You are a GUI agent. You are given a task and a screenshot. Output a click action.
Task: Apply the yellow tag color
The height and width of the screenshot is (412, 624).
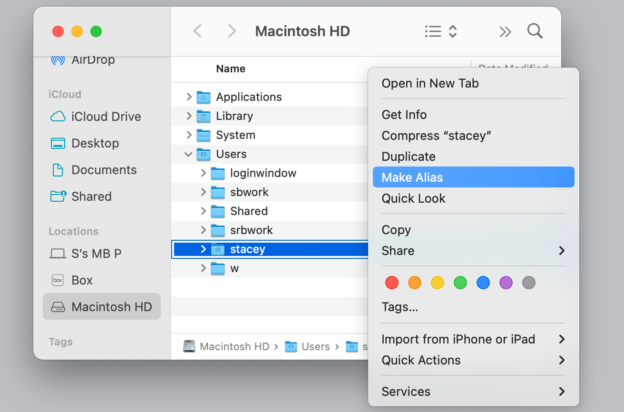pyautogui.click(x=438, y=283)
